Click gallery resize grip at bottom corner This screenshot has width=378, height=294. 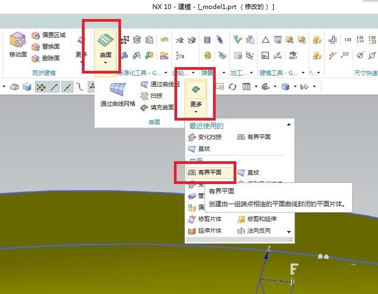coord(291,240)
